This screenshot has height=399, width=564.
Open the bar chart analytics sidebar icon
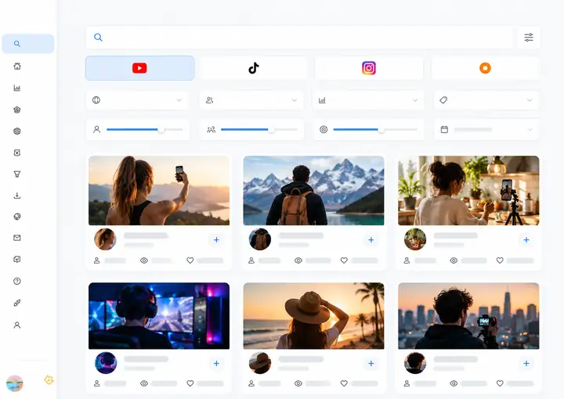click(17, 88)
